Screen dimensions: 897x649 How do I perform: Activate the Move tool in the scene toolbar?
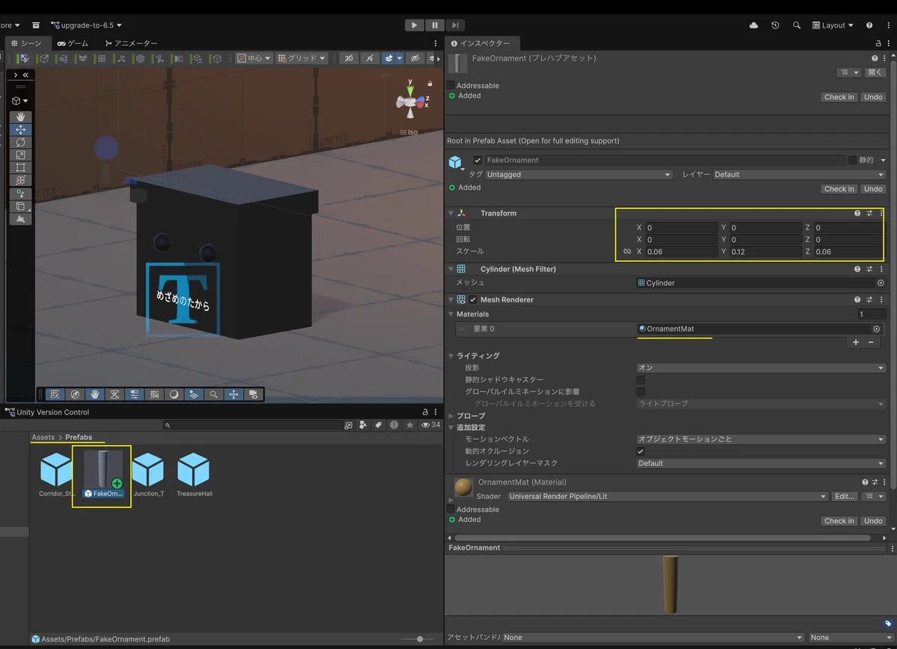pos(20,129)
